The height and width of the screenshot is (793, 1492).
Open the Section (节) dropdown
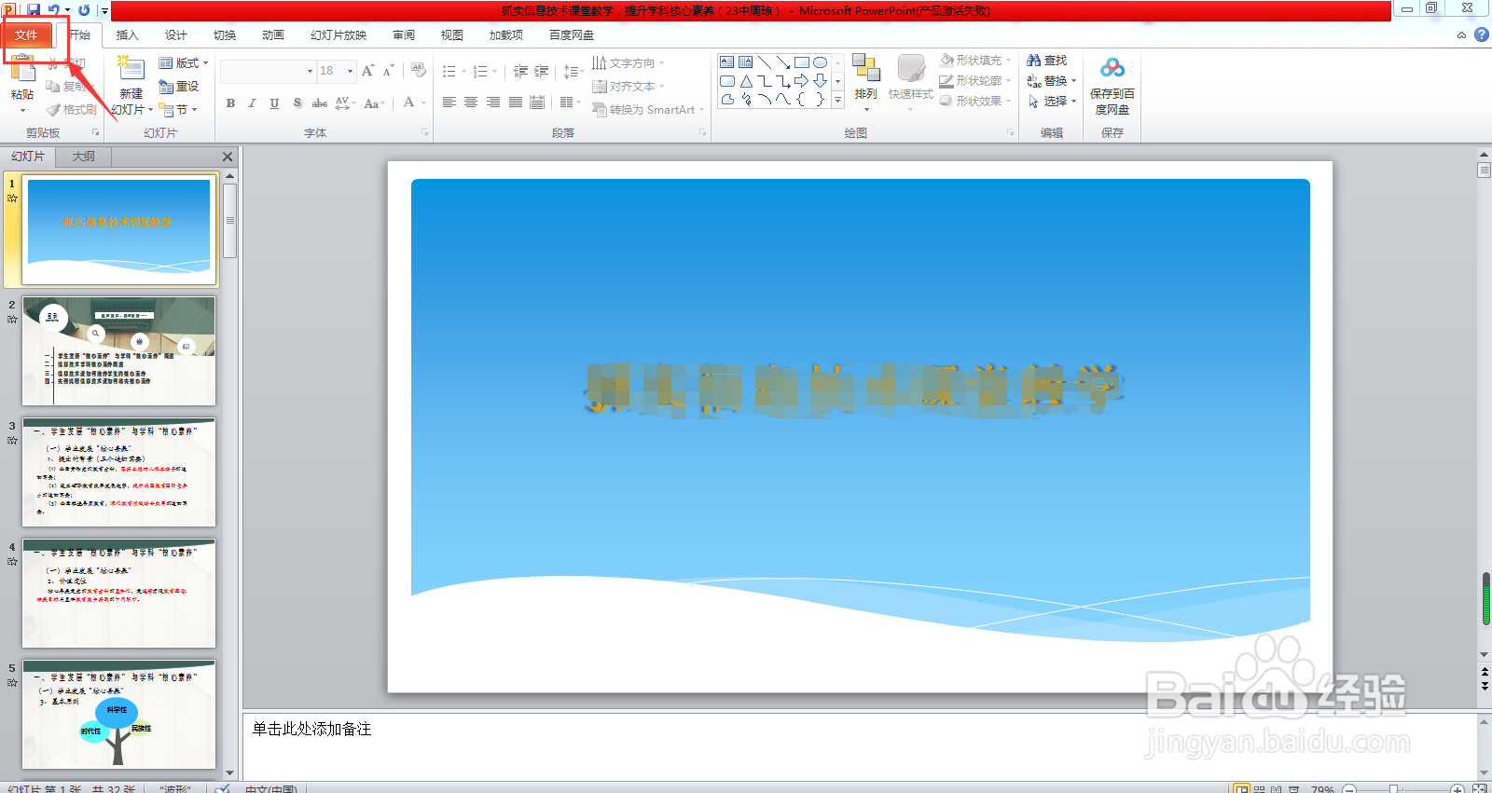click(178, 110)
